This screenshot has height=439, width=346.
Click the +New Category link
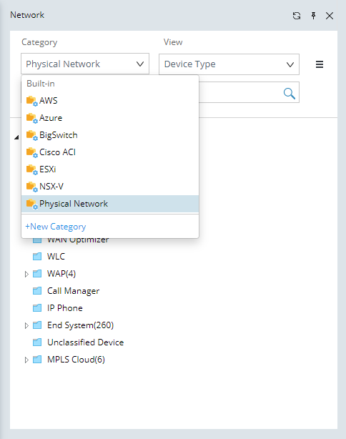click(56, 226)
